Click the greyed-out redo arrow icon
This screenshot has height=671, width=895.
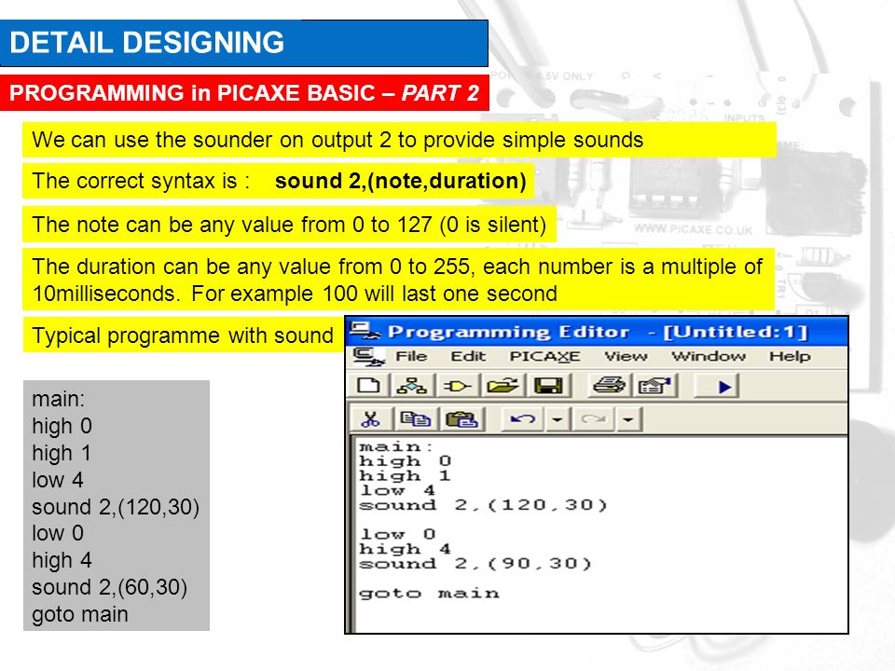pos(593,420)
